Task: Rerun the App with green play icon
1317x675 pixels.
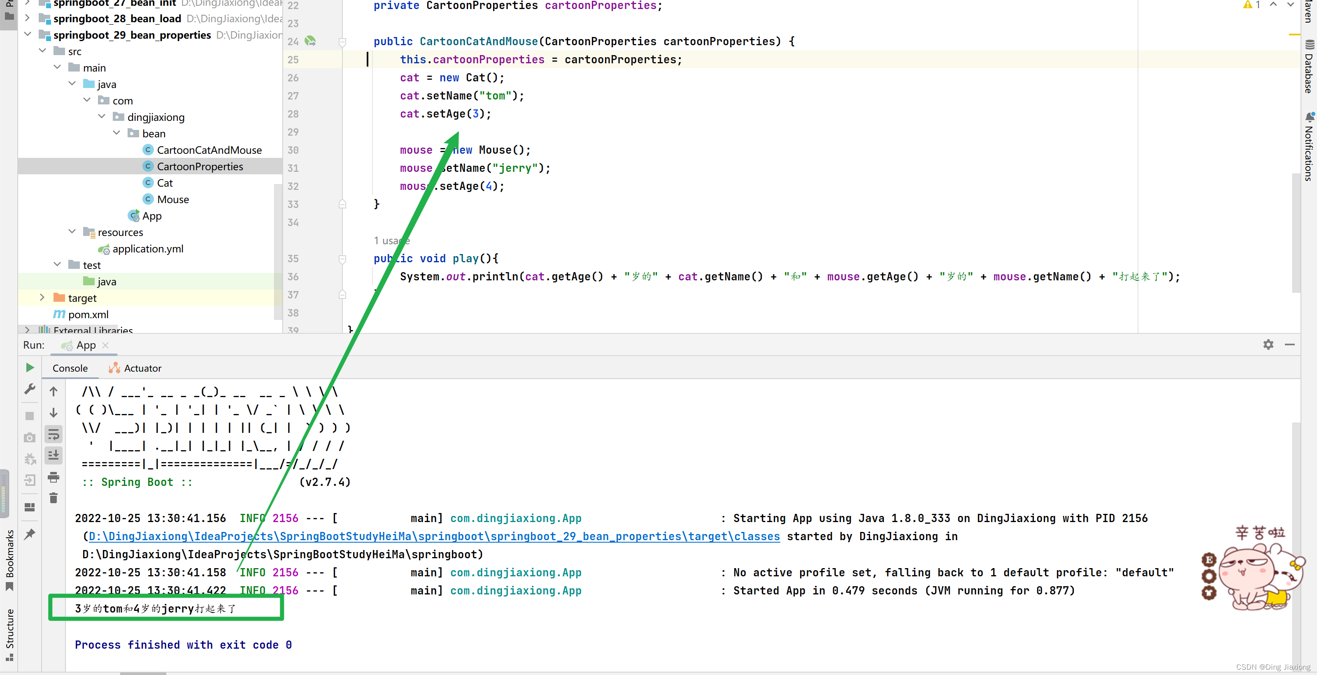Action: (30, 368)
